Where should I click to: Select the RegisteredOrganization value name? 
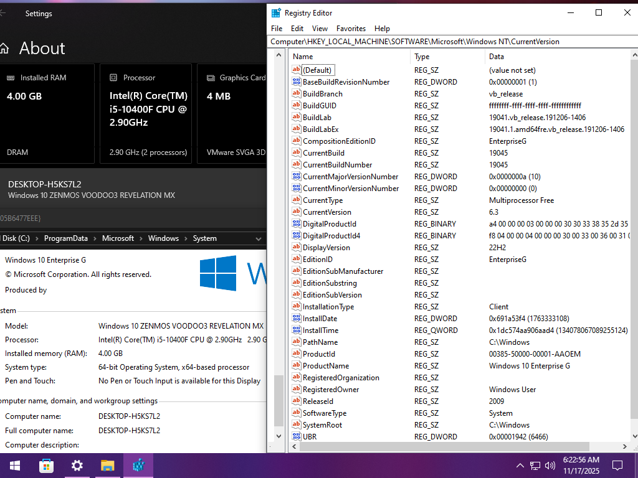pos(341,378)
